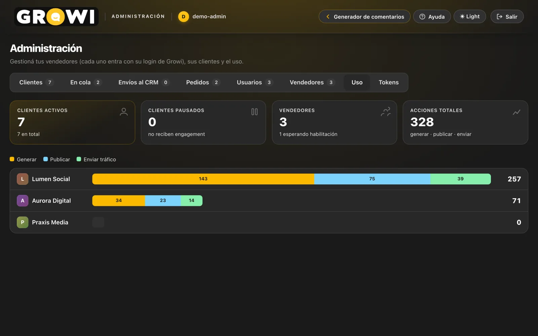The height and width of the screenshot is (336, 538).
Task: Click the person icon in Clientes Activos card
Action: [x=124, y=112]
